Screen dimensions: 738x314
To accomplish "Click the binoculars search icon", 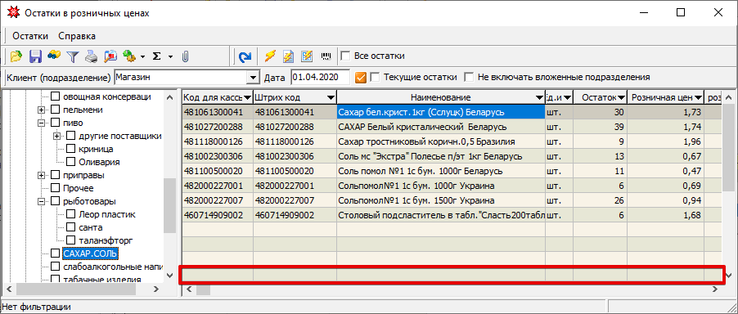I will 54,56.
